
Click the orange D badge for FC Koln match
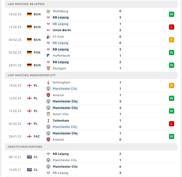[x=171, y=40]
